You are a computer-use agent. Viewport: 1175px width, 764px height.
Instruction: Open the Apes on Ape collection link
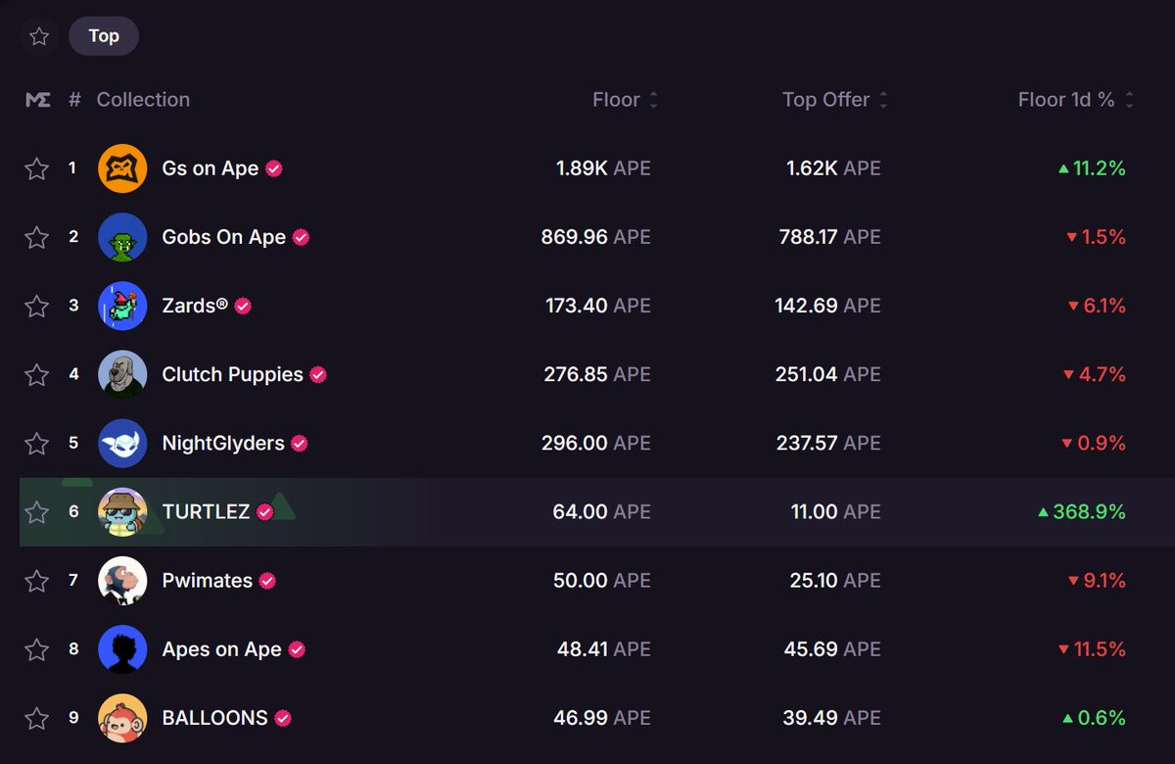tap(221, 649)
